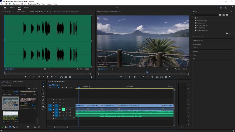Image resolution: width=235 pixels, height=132 pixels.
Task: Click Lift button in Program monitor
Action: point(157,77)
